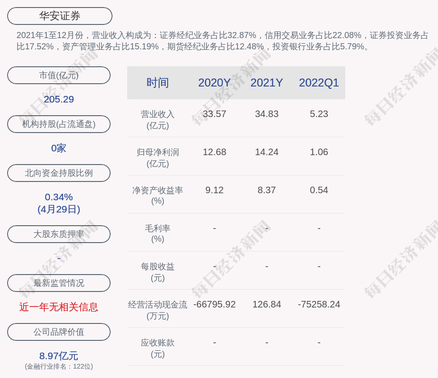Click net profit value 14.24
Viewport: 438px width, 378px height.
coord(267,152)
